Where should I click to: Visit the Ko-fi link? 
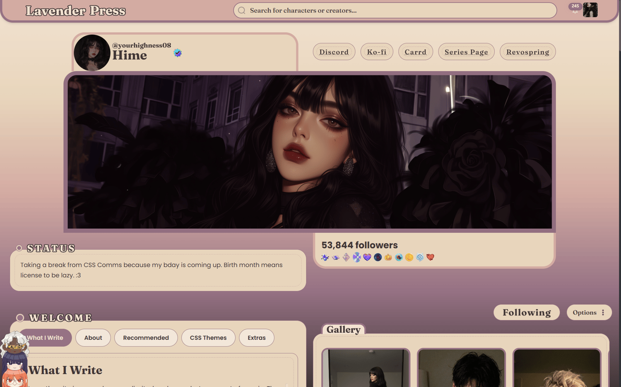tap(377, 52)
